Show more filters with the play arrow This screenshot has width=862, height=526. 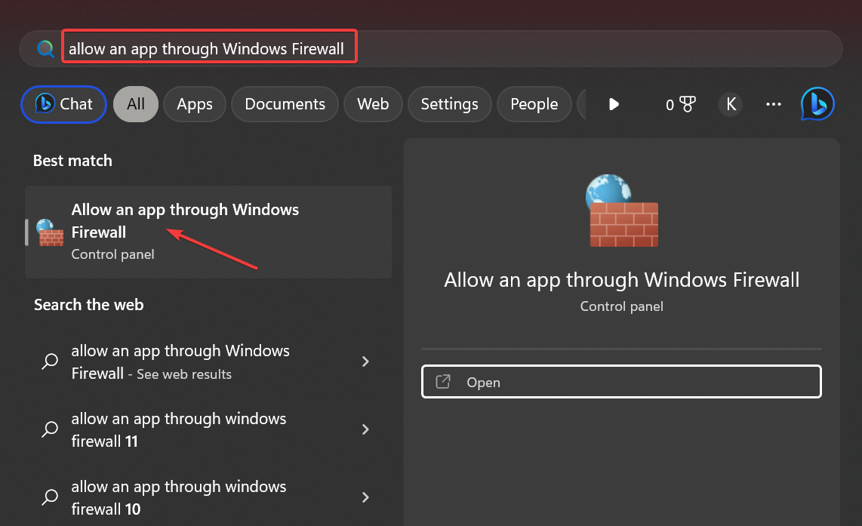[614, 104]
